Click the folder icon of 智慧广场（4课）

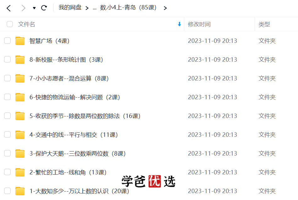click(20, 41)
